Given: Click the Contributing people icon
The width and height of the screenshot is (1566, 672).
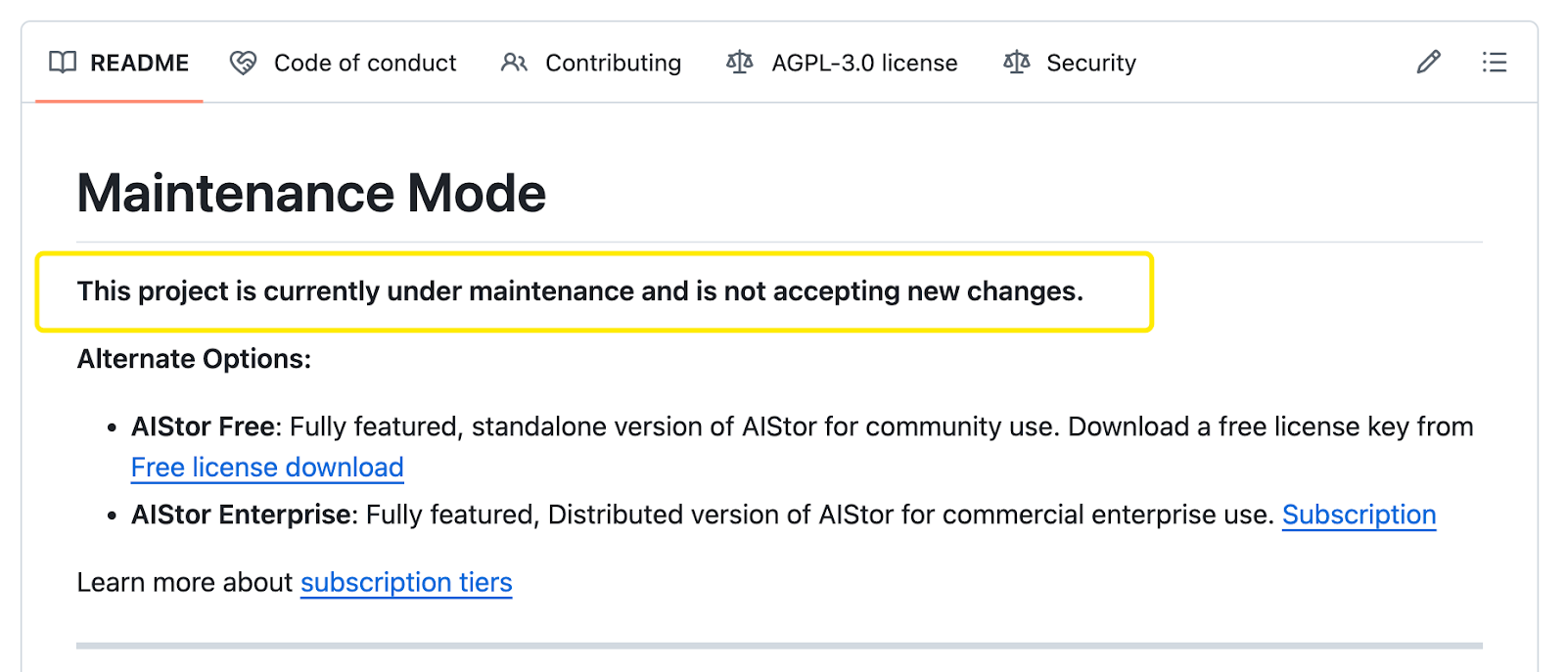Looking at the screenshot, I should [x=514, y=63].
